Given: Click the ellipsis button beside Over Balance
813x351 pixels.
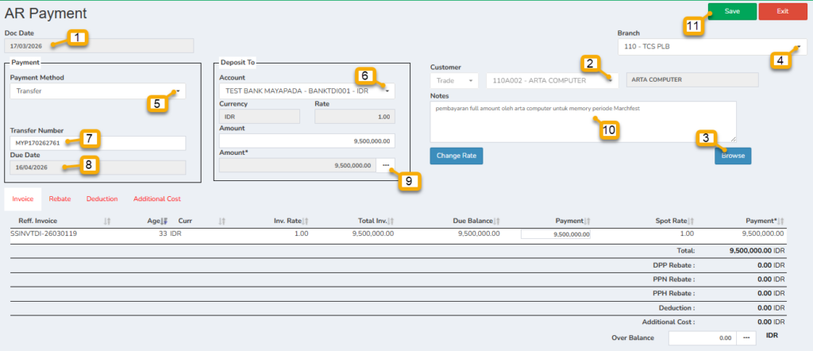Looking at the screenshot, I should pyautogui.click(x=746, y=337).
